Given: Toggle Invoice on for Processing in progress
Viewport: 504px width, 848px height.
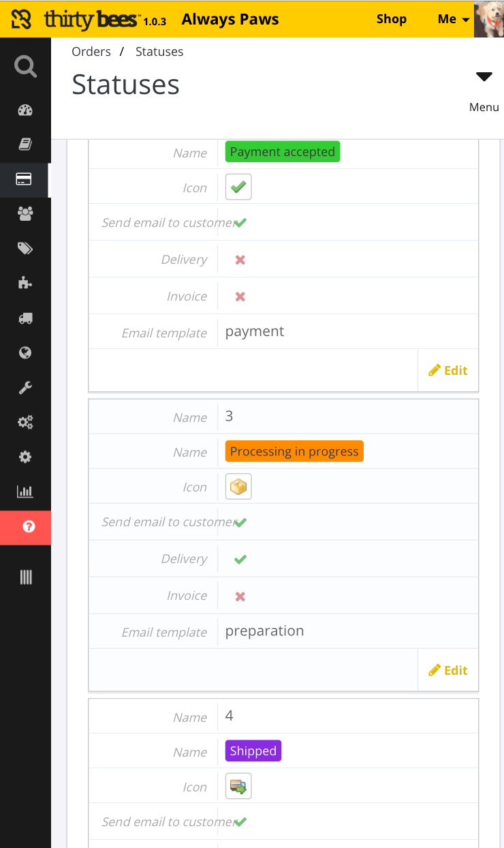Looking at the screenshot, I should [x=240, y=596].
